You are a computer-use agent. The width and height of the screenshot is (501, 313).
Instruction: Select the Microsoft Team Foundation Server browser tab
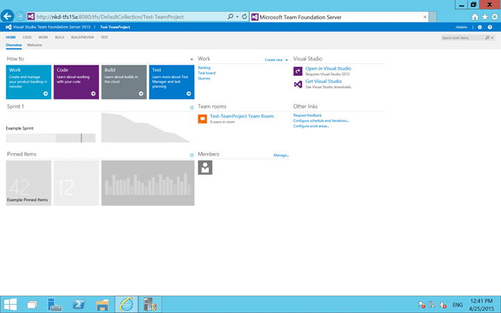pos(340,17)
